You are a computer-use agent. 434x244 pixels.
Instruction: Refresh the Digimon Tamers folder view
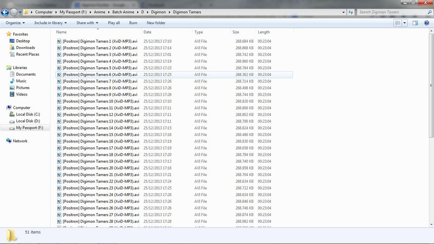(x=351, y=12)
